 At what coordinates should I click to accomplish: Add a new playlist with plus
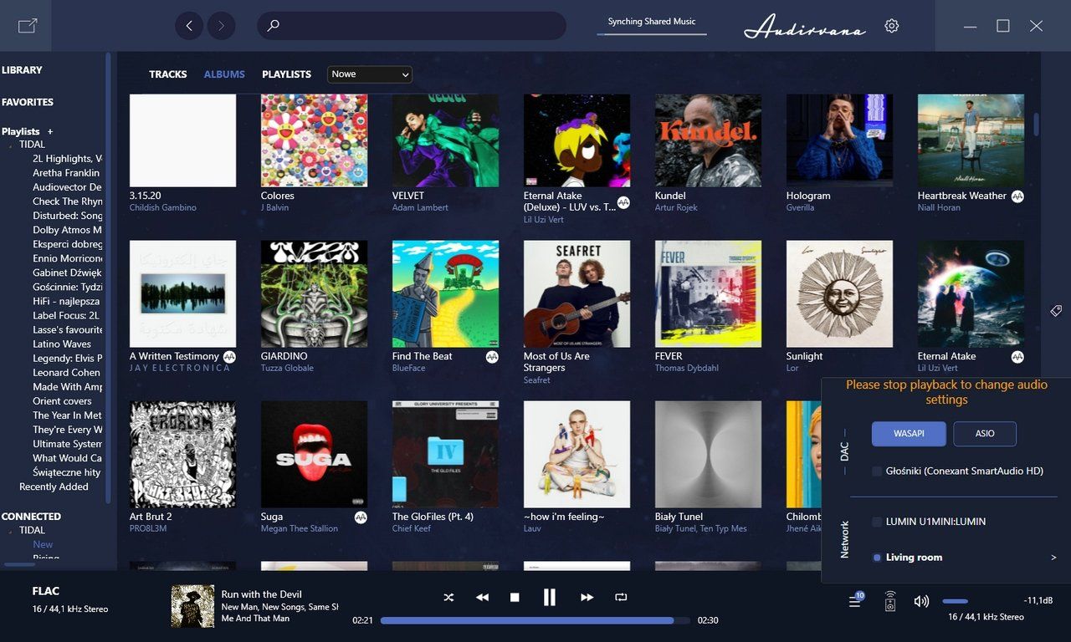pyautogui.click(x=50, y=131)
